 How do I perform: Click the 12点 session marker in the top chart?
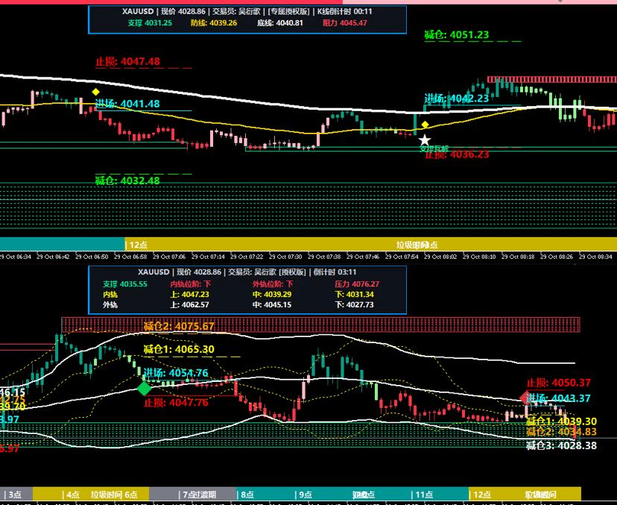point(138,245)
